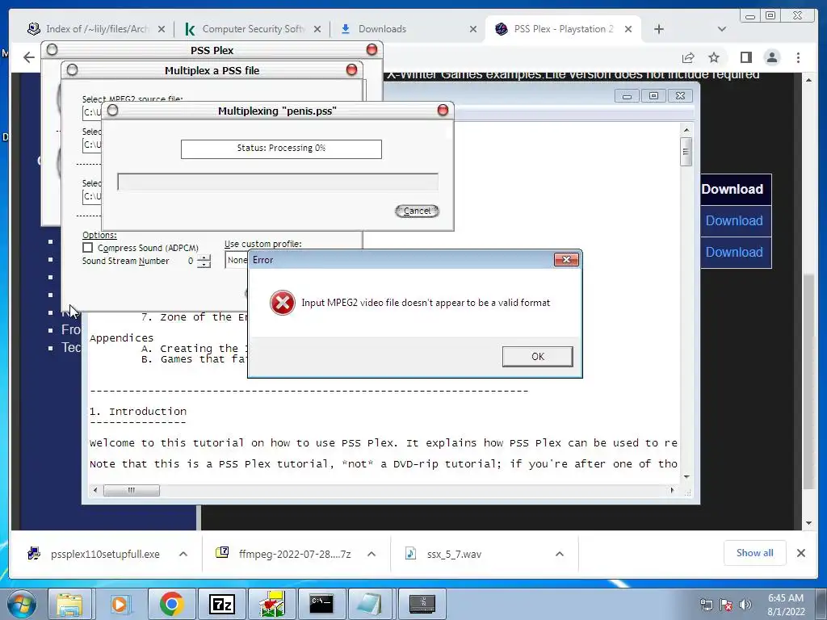Click the bottom Download link on the webpage
Screen dimensions: 827x620
point(734,253)
